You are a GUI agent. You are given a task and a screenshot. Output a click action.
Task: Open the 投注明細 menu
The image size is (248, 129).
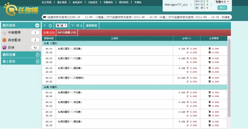point(47,2)
